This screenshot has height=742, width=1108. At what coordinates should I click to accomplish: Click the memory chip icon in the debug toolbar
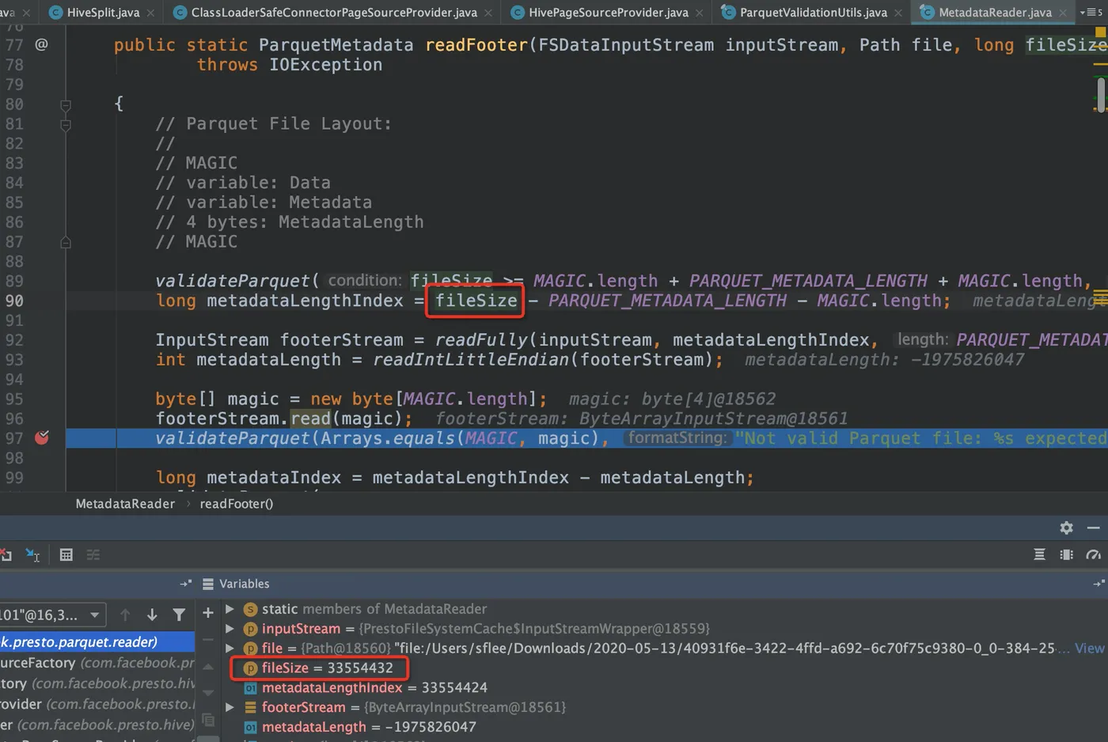pyautogui.click(x=1066, y=555)
